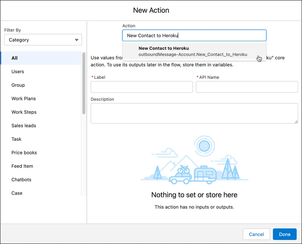Select the All category
The width and height of the screenshot is (302, 244).
(x=41, y=58)
